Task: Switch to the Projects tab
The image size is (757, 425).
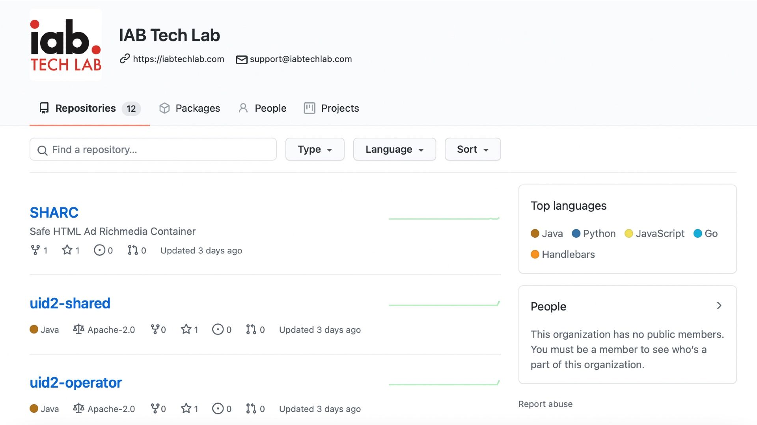Action: click(331, 108)
